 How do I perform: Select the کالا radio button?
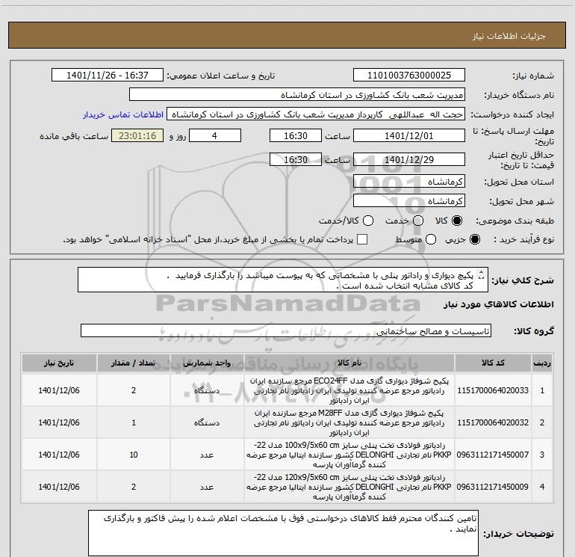(457, 221)
